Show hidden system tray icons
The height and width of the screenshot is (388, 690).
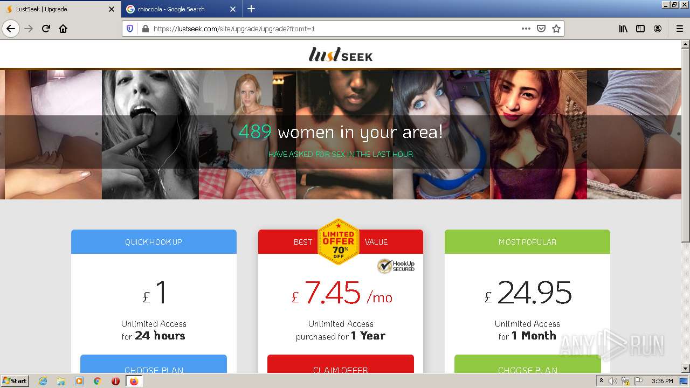point(601,381)
